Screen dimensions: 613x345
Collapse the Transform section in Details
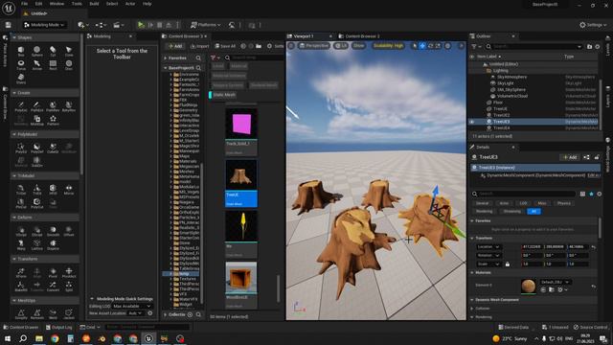(472, 238)
